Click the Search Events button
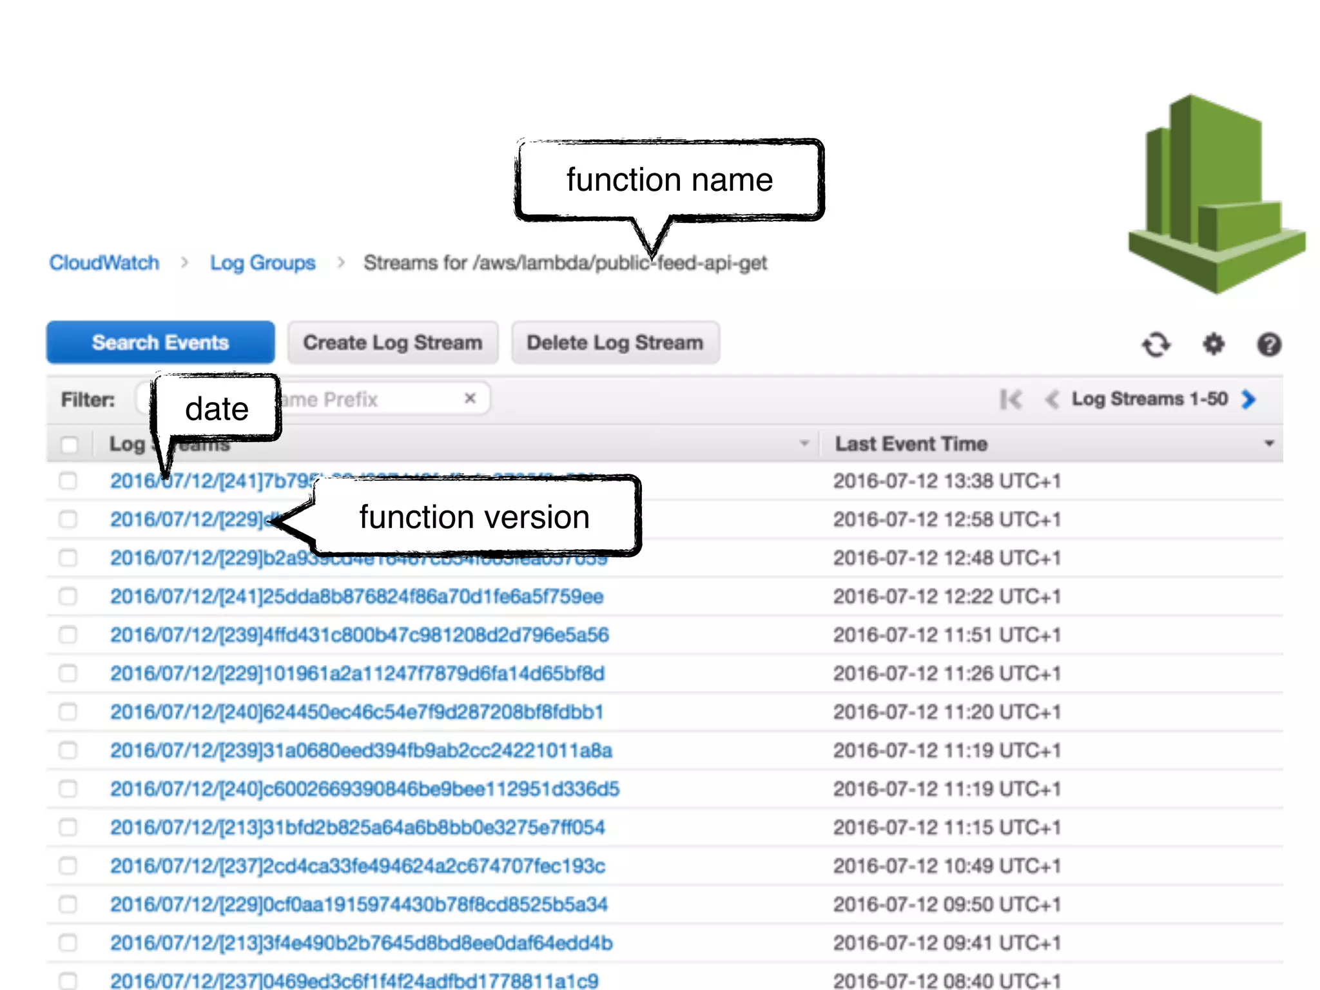 pos(160,342)
